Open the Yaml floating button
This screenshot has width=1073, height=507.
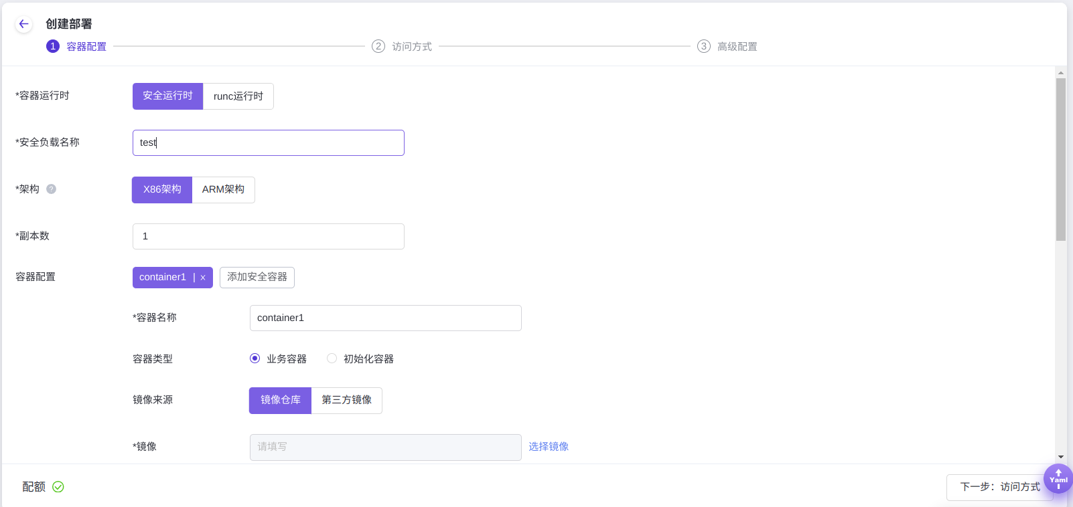coord(1058,479)
